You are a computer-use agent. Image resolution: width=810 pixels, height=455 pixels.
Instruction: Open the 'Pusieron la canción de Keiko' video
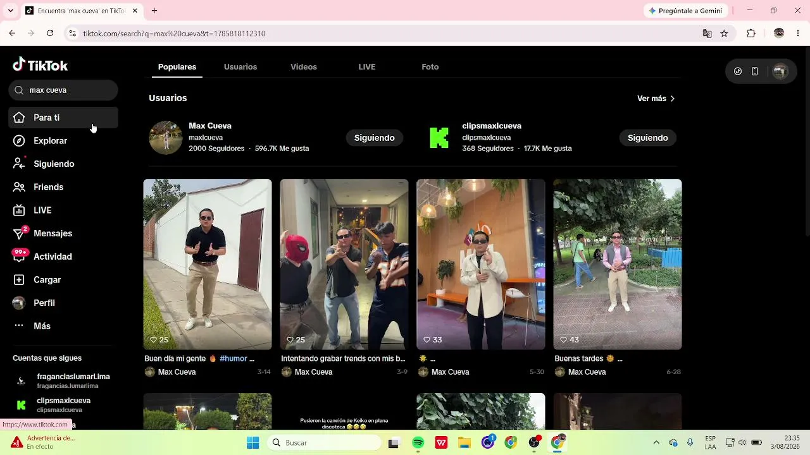(x=344, y=411)
